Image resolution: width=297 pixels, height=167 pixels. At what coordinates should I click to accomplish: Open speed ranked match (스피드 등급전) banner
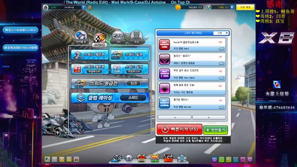pos(110,83)
